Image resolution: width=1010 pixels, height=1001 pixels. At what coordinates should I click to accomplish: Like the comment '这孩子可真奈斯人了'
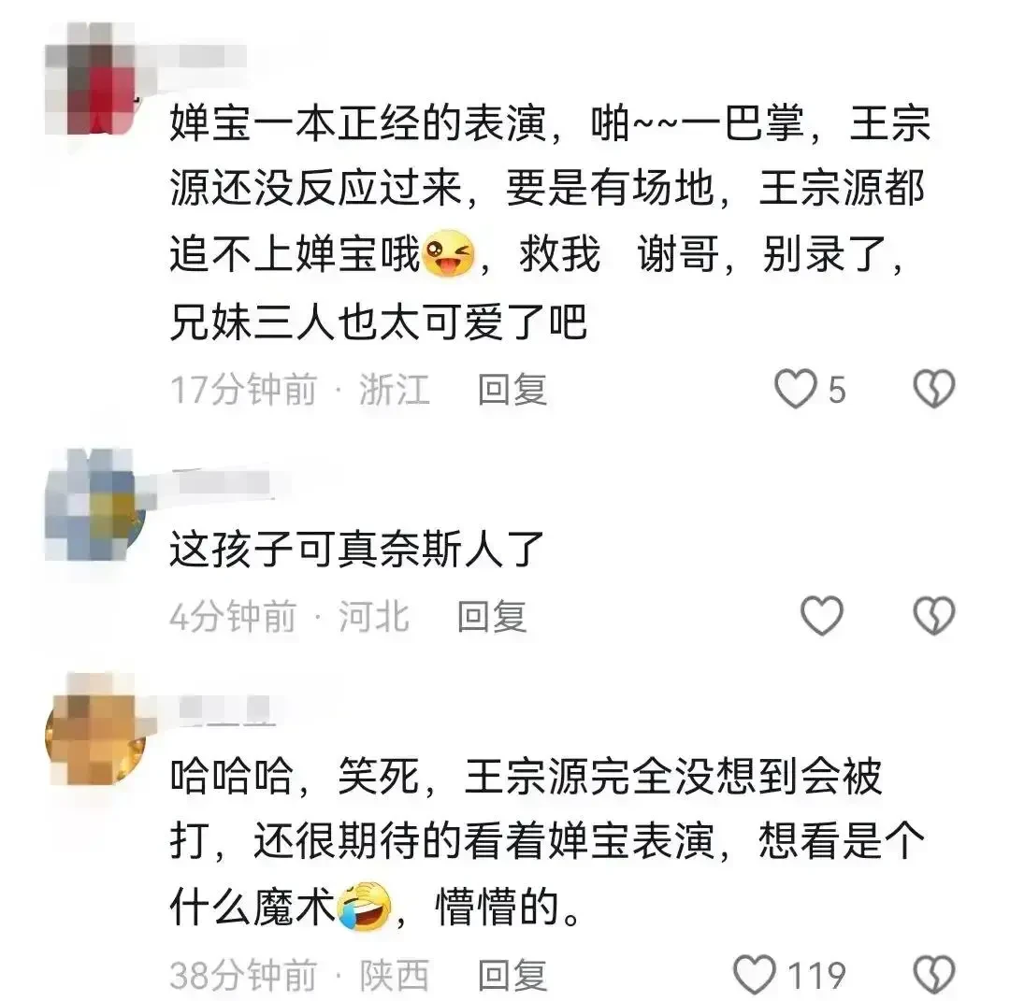[x=821, y=616]
